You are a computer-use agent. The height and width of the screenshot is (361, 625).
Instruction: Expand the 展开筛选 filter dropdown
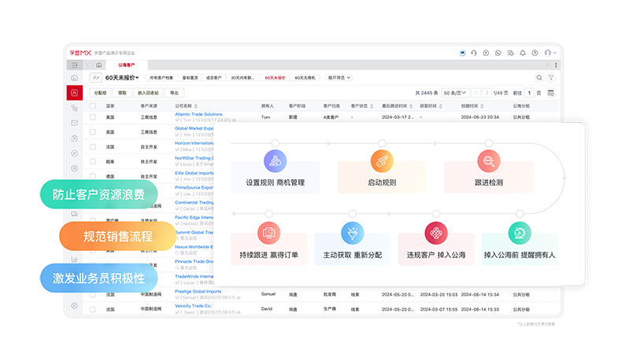pos(339,78)
